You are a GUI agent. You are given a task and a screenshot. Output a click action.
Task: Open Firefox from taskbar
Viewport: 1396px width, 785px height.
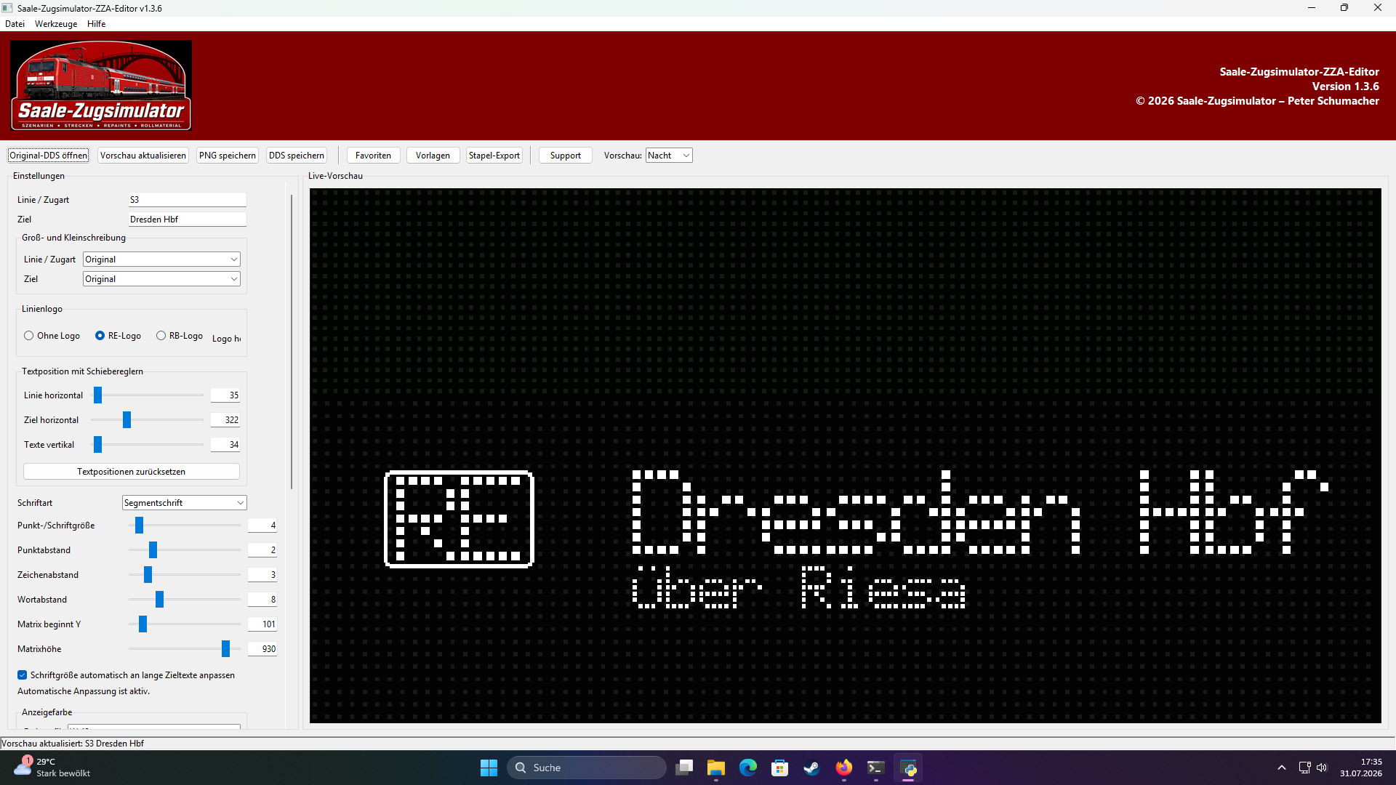coord(844,768)
